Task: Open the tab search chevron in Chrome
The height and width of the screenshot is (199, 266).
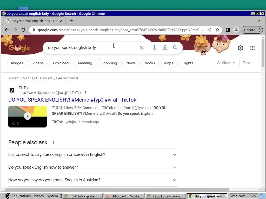Action: (258, 21)
